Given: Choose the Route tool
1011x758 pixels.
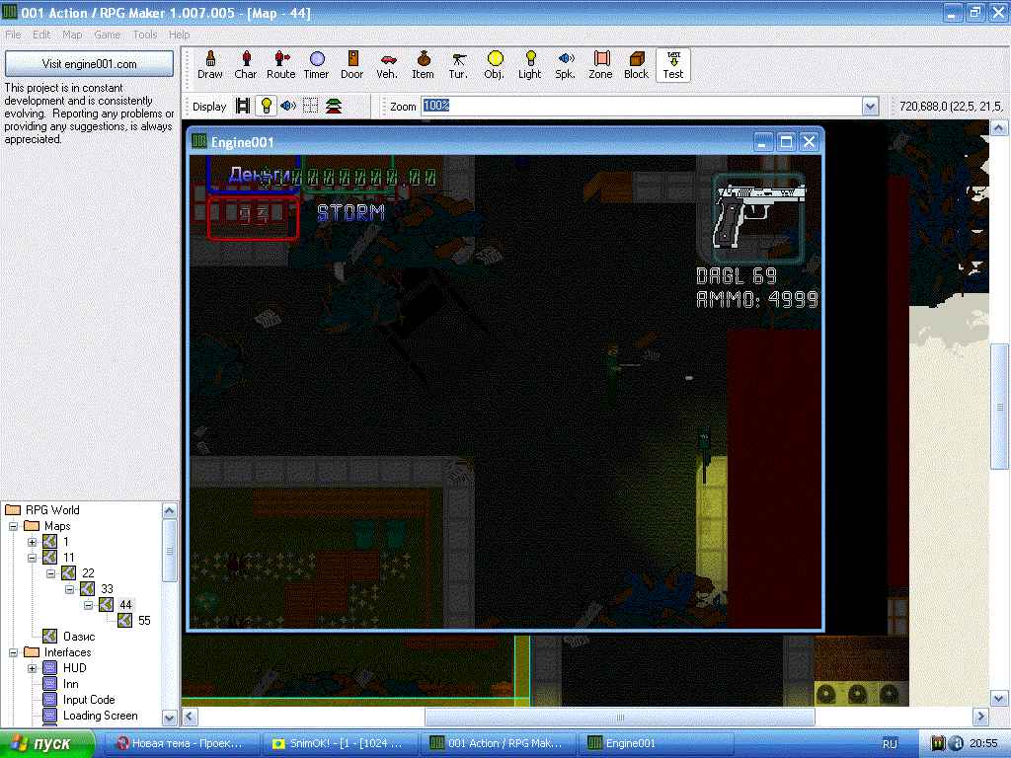Looking at the screenshot, I should pos(280,65).
